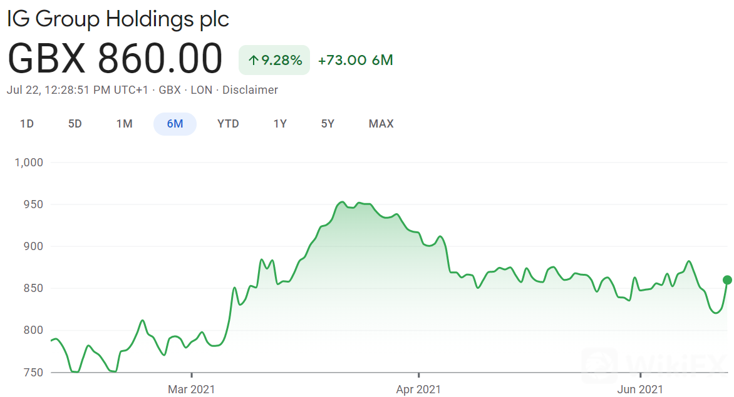Viewport: 734px width, 397px height.
Task: Show the MAX price history
Action: point(381,124)
